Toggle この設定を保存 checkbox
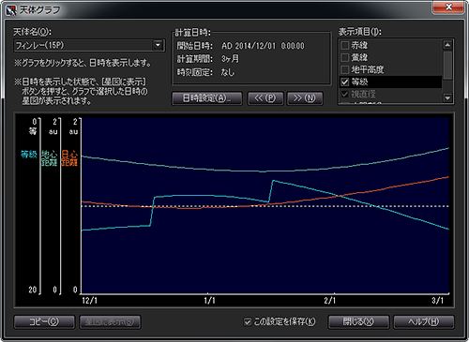This screenshot has width=469, height=342. click(248, 321)
